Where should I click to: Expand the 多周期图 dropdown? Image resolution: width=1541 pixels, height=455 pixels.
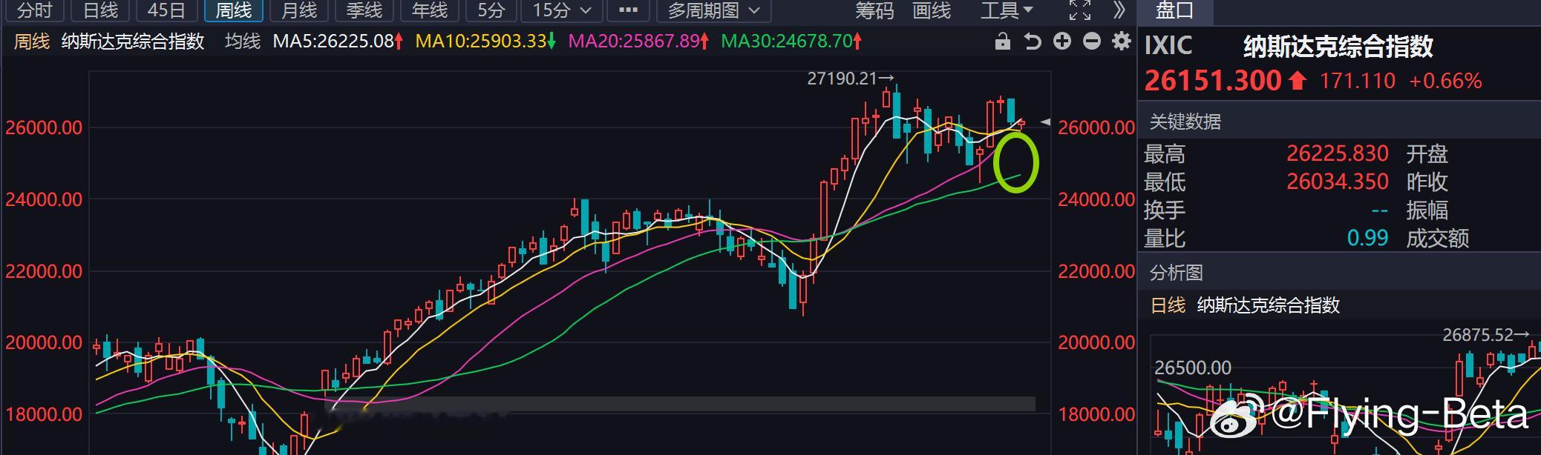714,10
